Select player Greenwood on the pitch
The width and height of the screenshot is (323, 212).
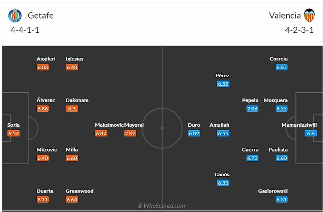pyautogui.click(x=80, y=191)
